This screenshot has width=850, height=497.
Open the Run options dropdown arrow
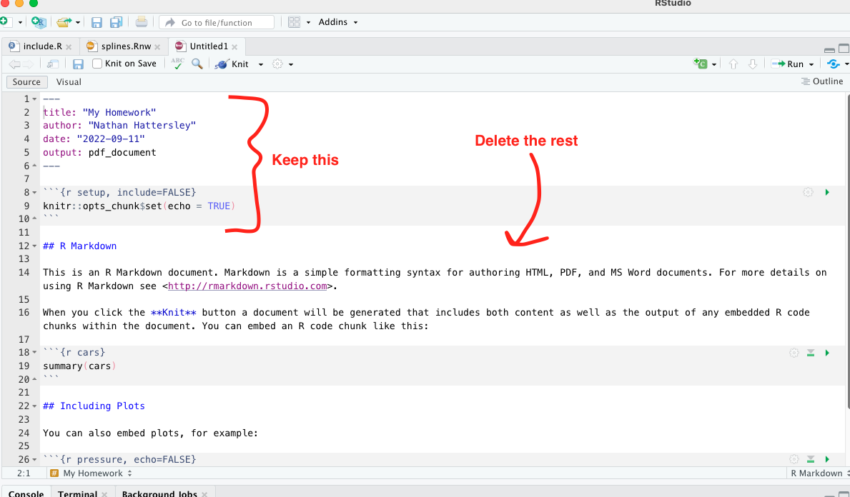pos(811,64)
